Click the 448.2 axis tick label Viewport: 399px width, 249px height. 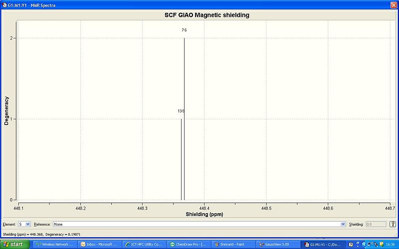pyautogui.click(x=80, y=208)
